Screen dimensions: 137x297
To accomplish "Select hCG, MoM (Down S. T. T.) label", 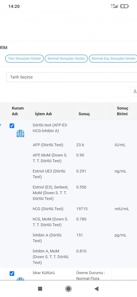I will click(x=50, y=222).
